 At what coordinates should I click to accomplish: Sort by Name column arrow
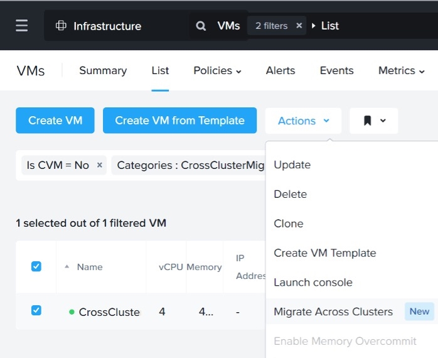(67, 267)
